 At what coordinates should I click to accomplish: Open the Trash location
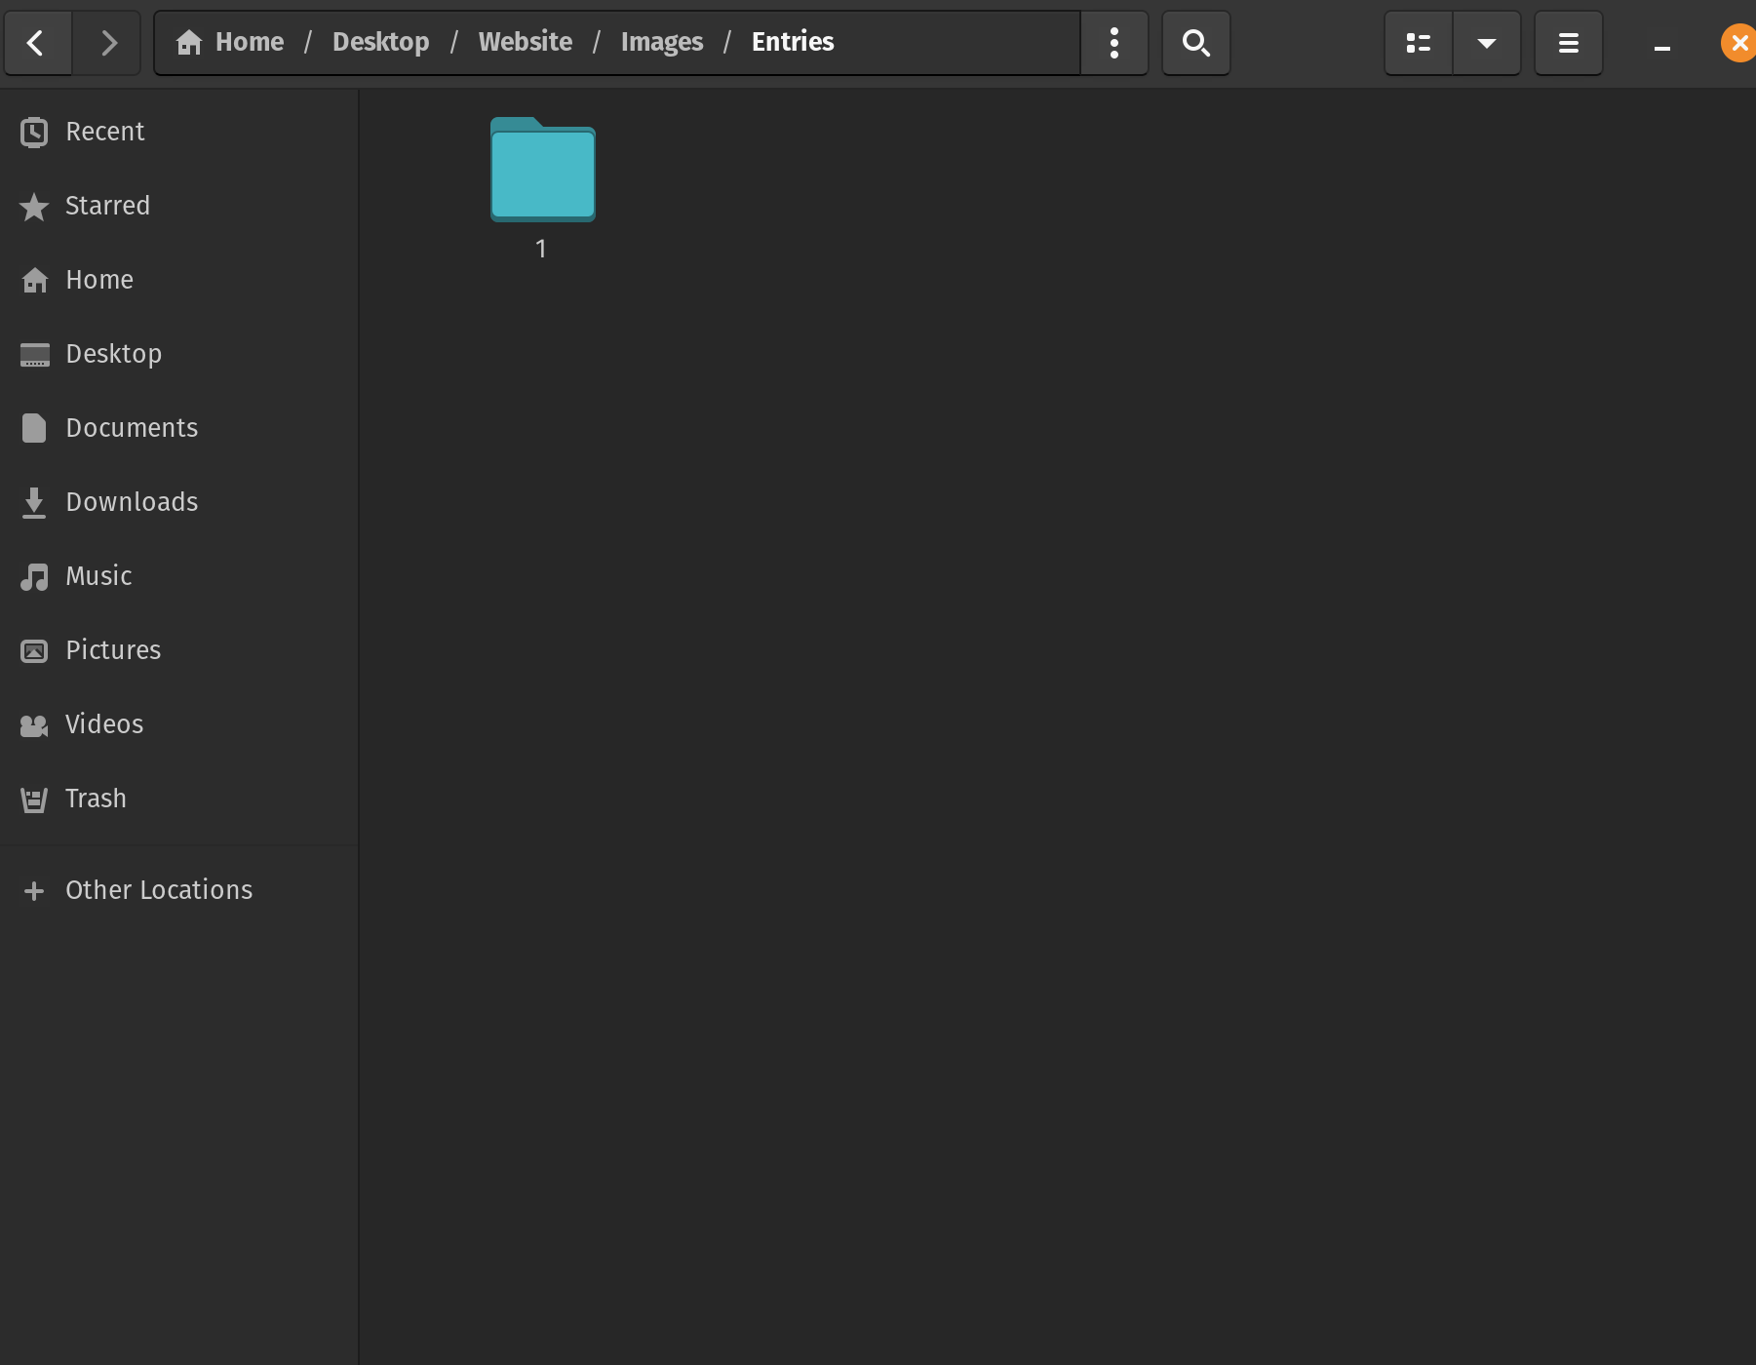(96, 799)
